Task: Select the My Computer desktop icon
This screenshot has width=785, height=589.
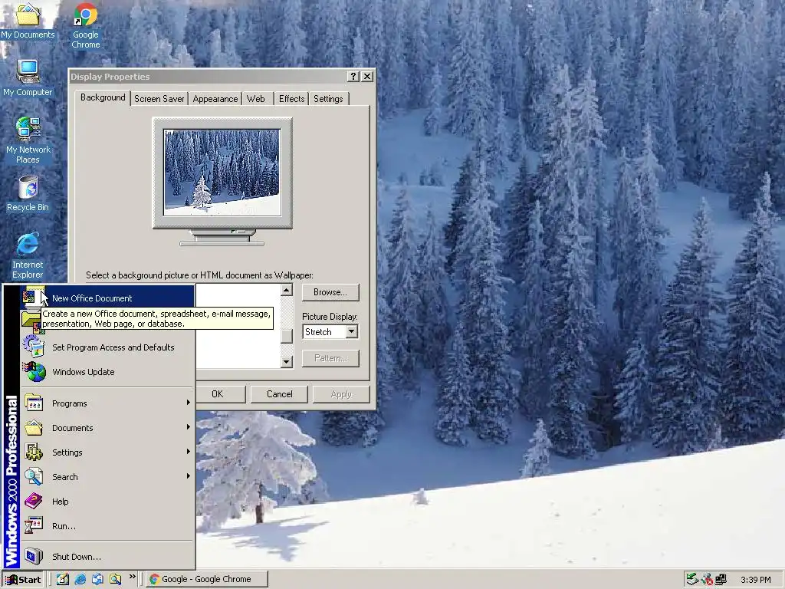Action: [x=28, y=78]
